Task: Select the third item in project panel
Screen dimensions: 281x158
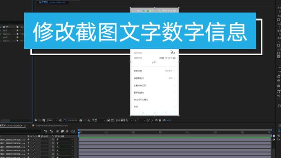Action: point(5,37)
